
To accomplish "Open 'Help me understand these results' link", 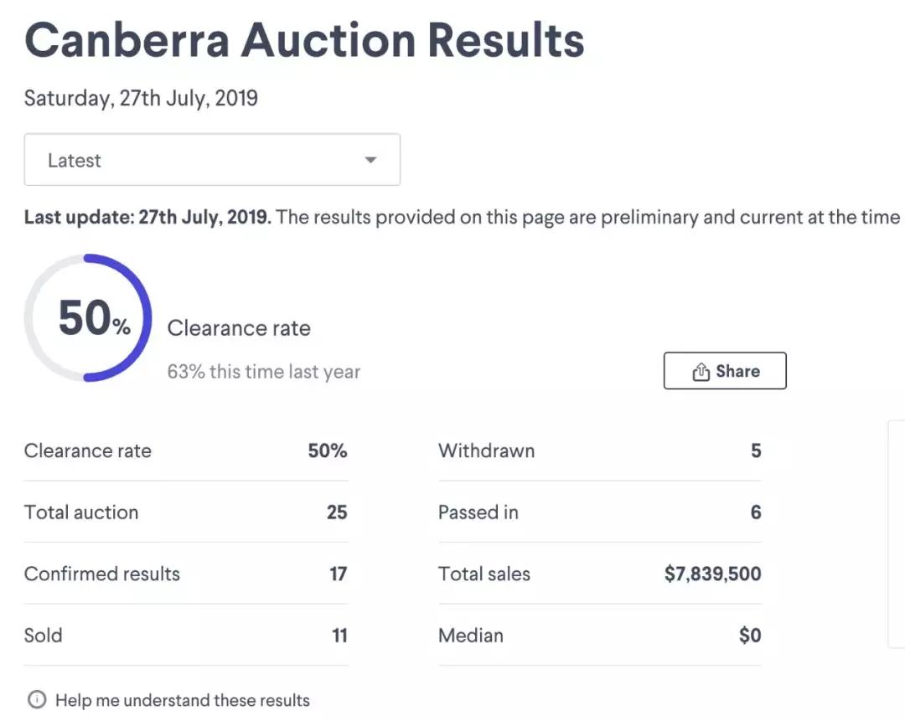I will click(x=182, y=700).
